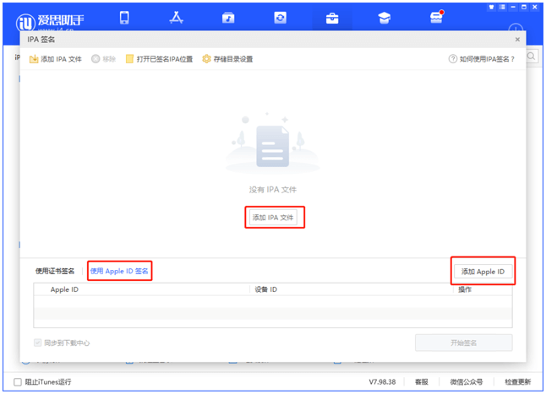The width and height of the screenshot is (546, 394).
Task: Switch to the 使用证书签名 tab
Action: pos(55,271)
